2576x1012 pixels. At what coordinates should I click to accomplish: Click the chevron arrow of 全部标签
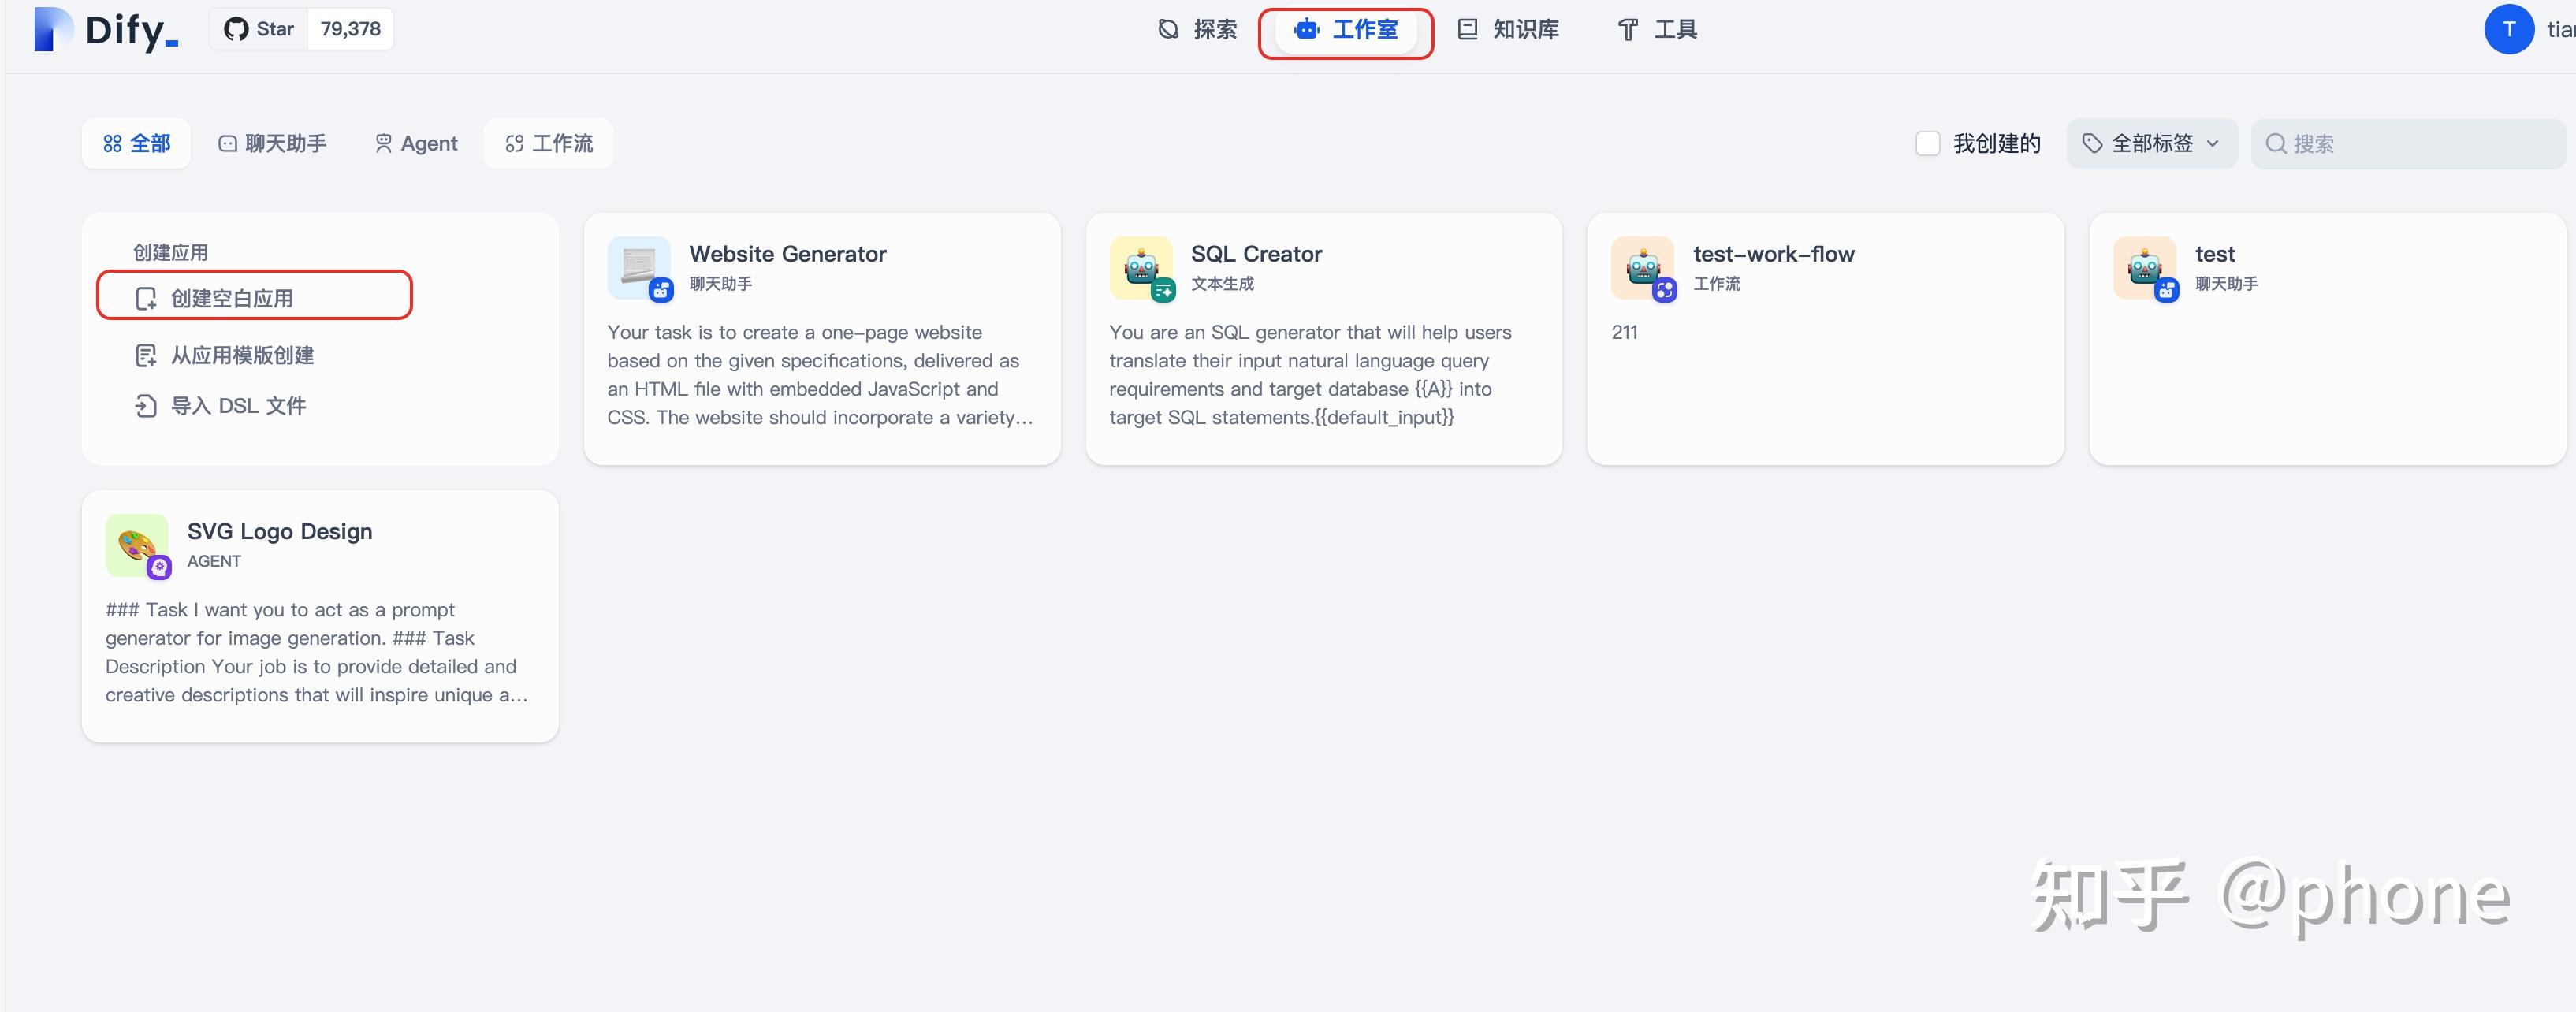click(2212, 144)
